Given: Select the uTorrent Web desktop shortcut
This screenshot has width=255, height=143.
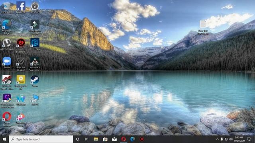Looking at the screenshot, I should coord(7,44).
